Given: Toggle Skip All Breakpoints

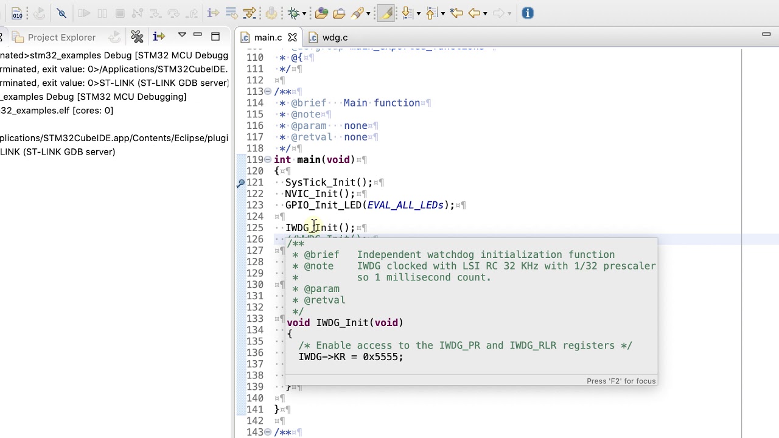Looking at the screenshot, I should 61,13.
